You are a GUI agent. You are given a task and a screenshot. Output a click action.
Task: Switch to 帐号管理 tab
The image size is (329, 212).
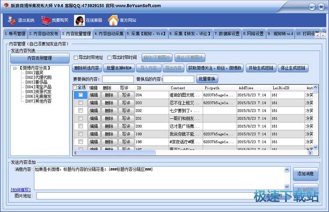click(x=15, y=34)
